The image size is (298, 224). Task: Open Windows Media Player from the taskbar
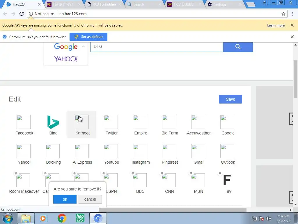(43, 218)
